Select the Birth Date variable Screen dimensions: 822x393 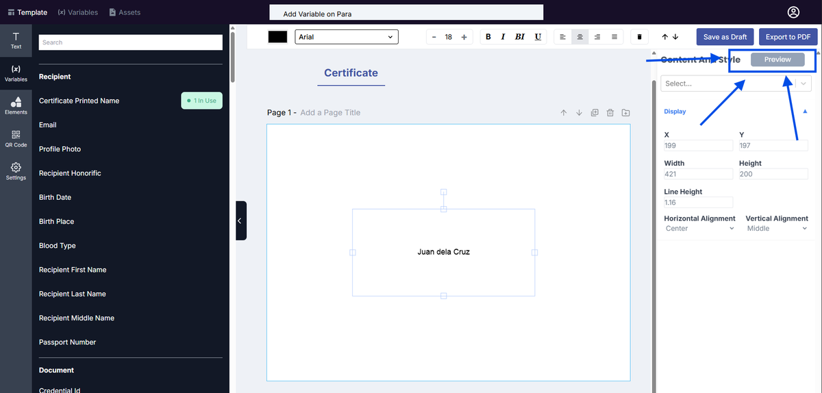pos(55,197)
